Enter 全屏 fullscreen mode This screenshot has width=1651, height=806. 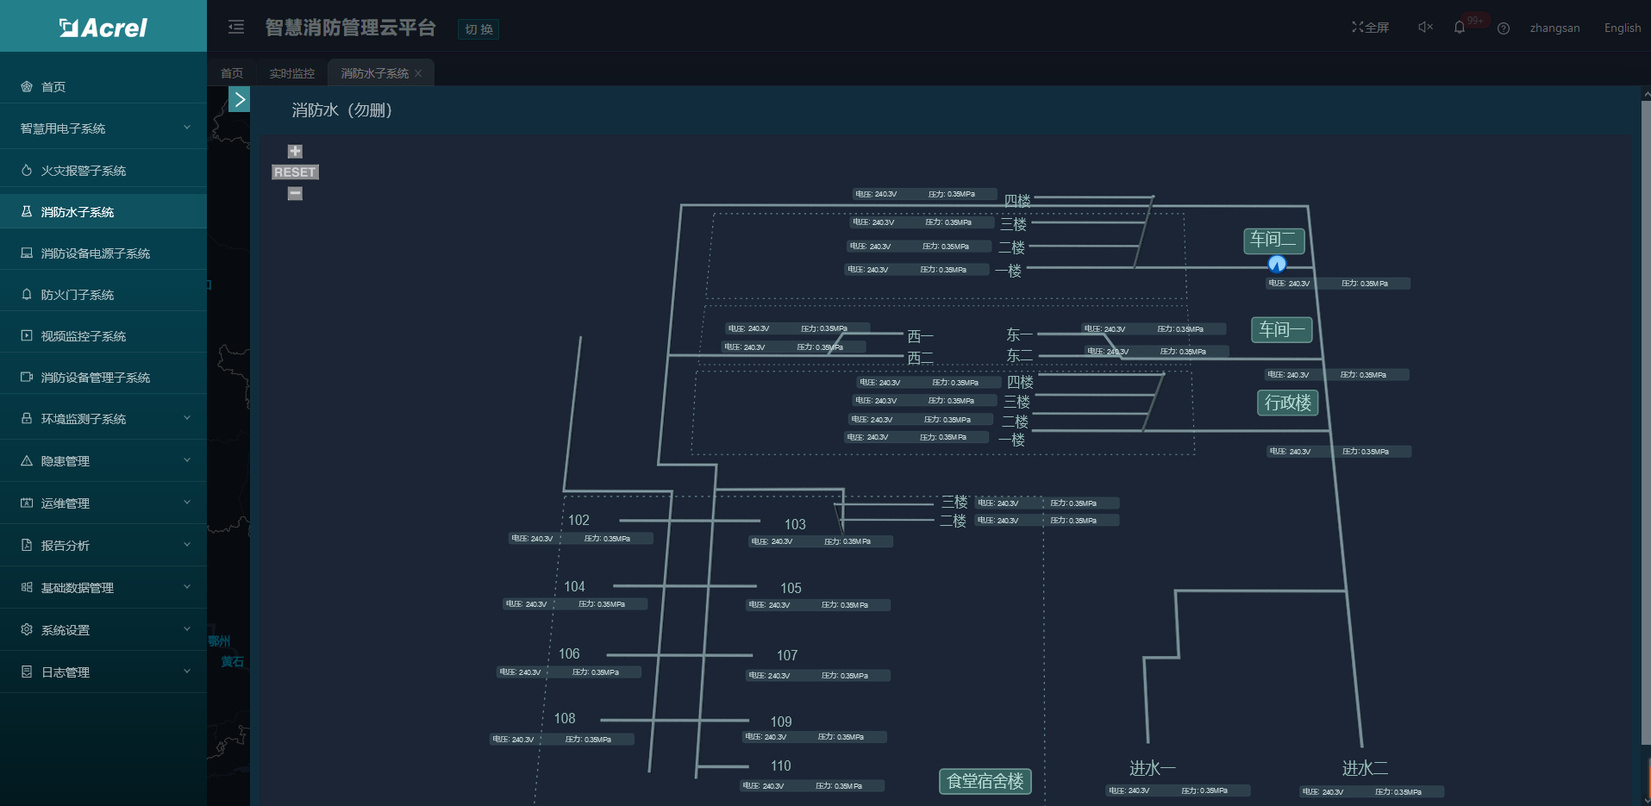click(x=1370, y=28)
